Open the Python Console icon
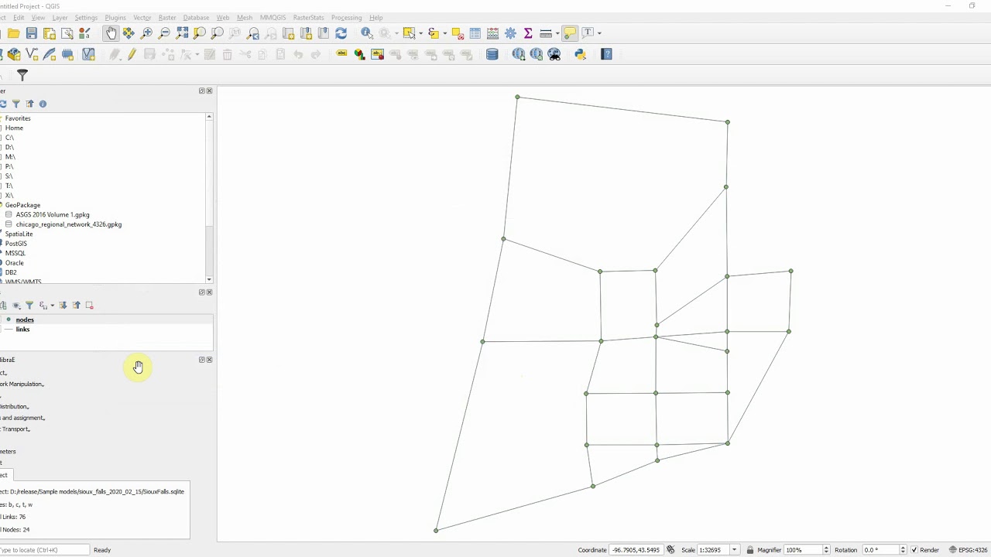The height and width of the screenshot is (557, 991). 579,54
